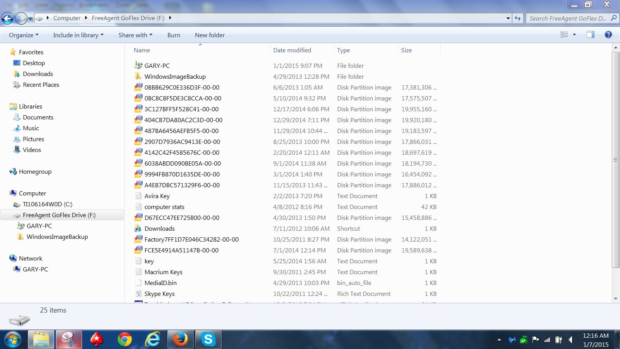Viewport: 620px width, 349px height.
Task: Open the recent locations dropdown arrow
Action: click(30, 19)
